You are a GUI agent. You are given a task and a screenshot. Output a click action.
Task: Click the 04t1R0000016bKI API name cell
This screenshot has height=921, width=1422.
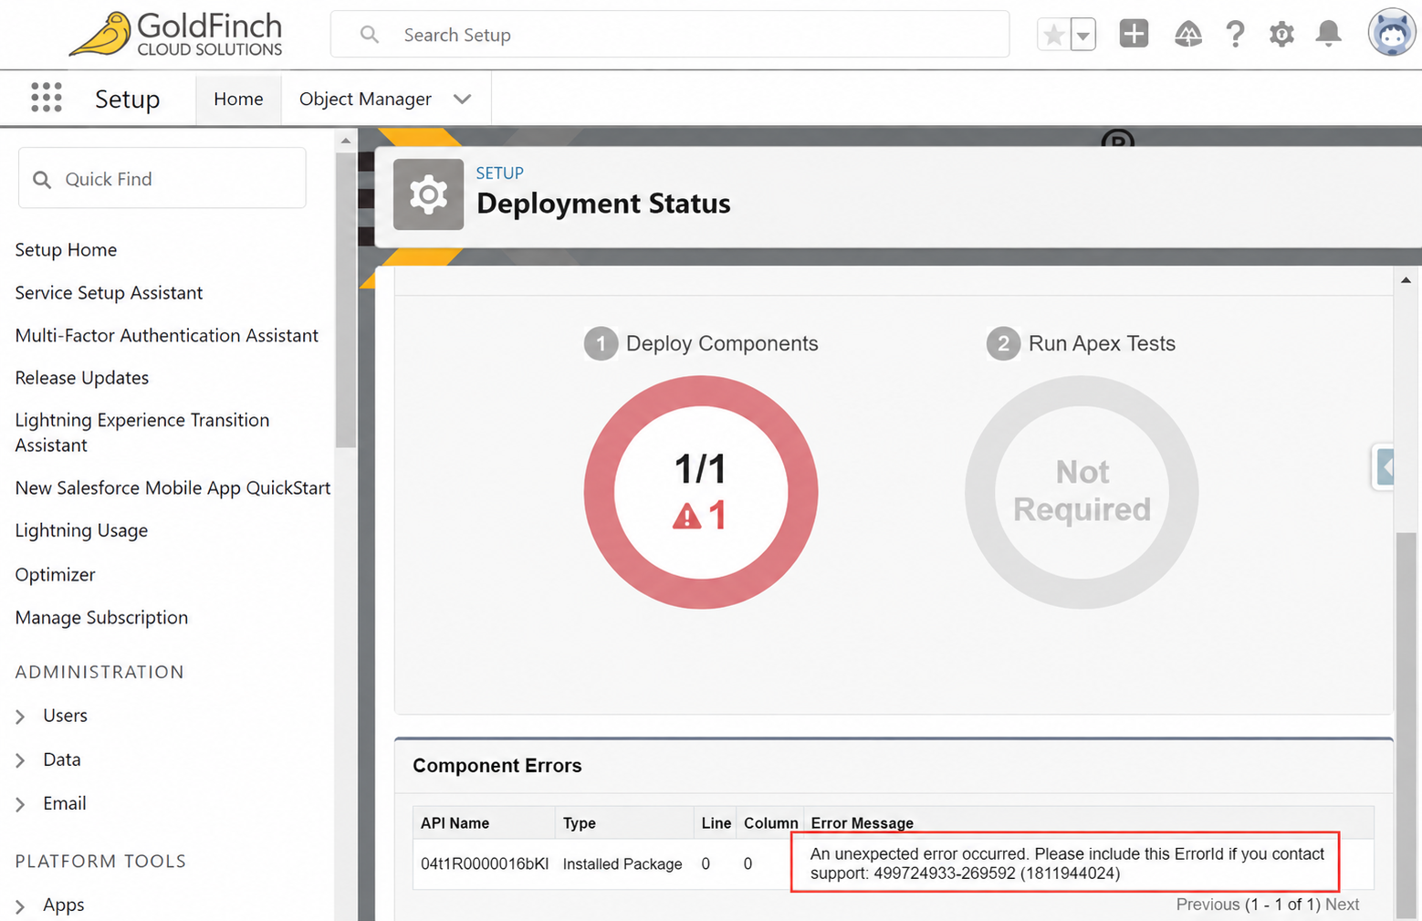(x=485, y=864)
